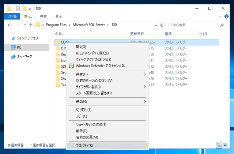This screenshot has height=154, width=234.
Task: Expand the chevron after Program Files breadcrumb
Action: tap(70, 25)
